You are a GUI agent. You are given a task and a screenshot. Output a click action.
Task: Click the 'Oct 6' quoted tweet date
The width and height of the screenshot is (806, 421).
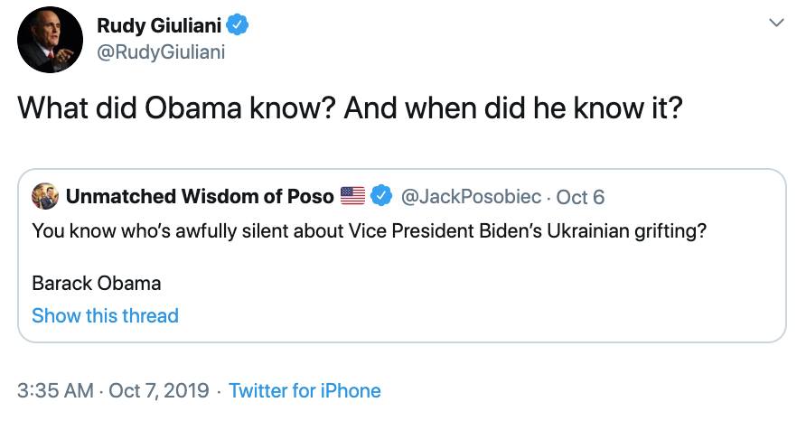(580, 195)
